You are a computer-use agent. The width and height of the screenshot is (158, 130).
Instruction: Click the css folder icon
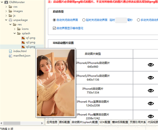10,7
